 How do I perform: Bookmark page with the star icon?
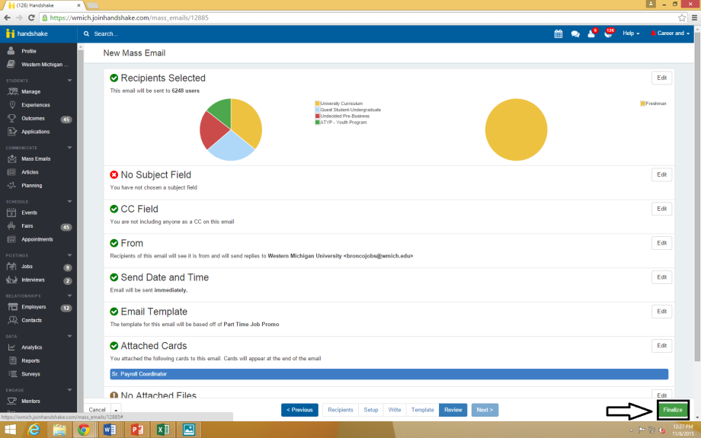tap(681, 18)
